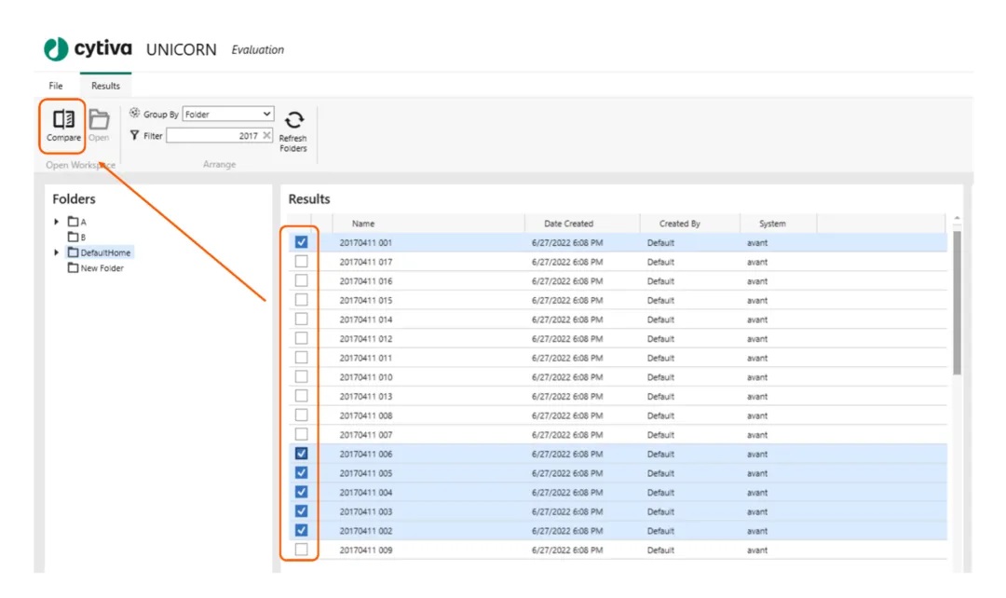Check the checkbox for 20170411 012
Image resolution: width=1006 pixels, height=598 pixels.
(x=301, y=339)
